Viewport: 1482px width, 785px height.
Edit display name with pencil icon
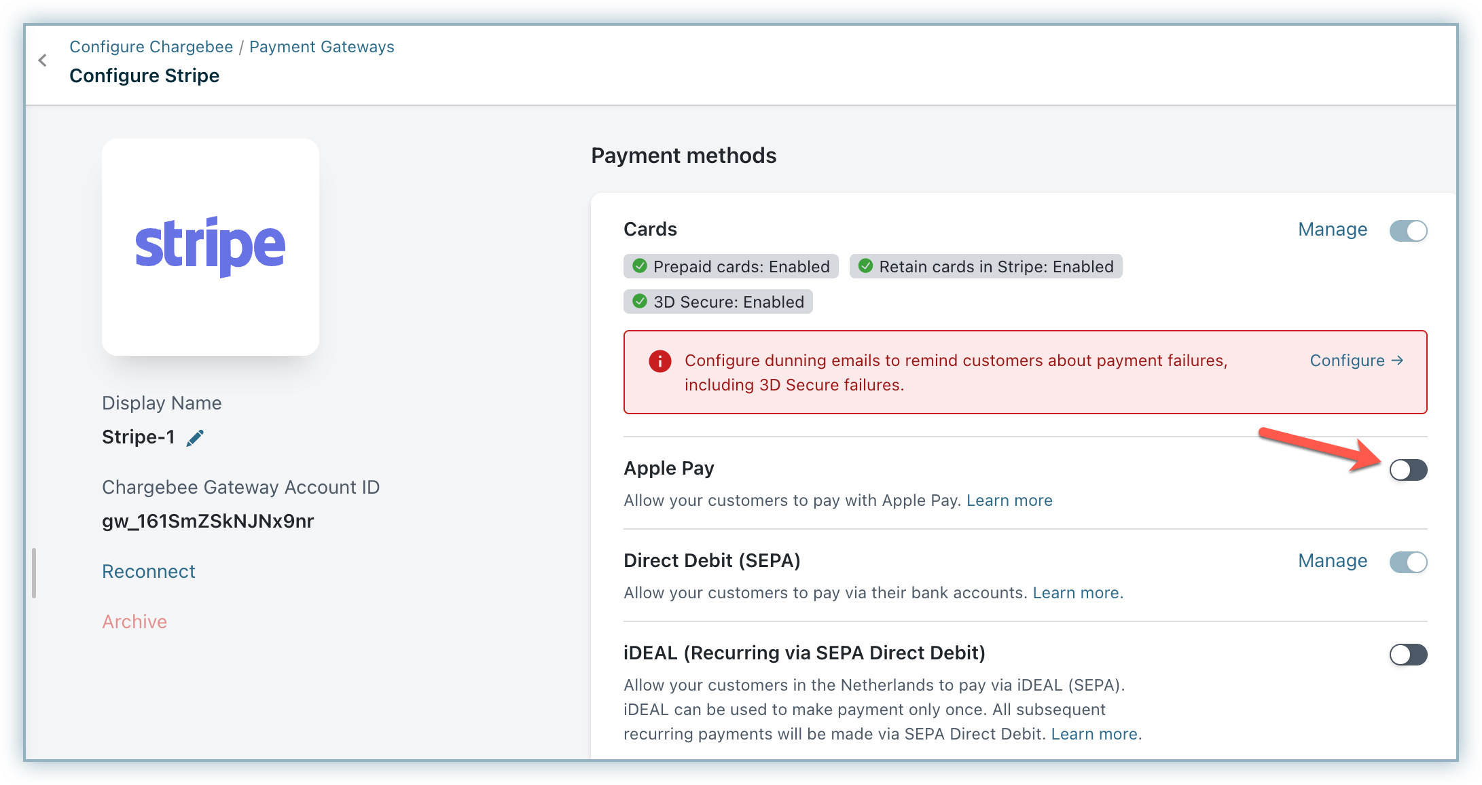[x=195, y=438]
